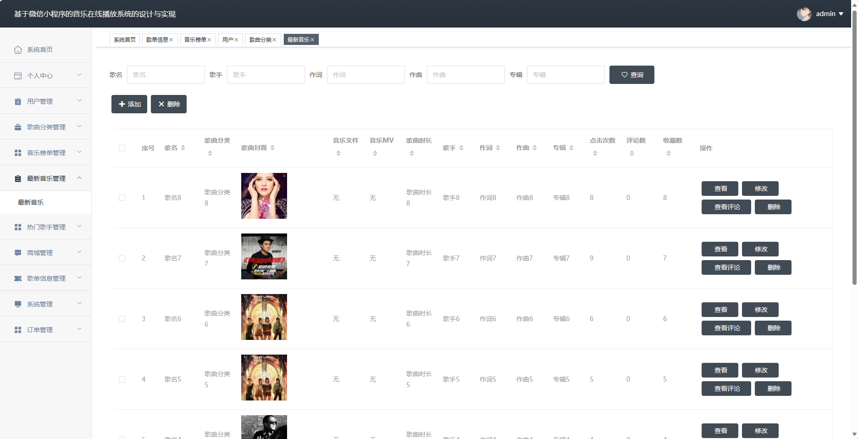Click the 商城管理 chat icon
Screen dimensions: 858x439
click(18, 253)
